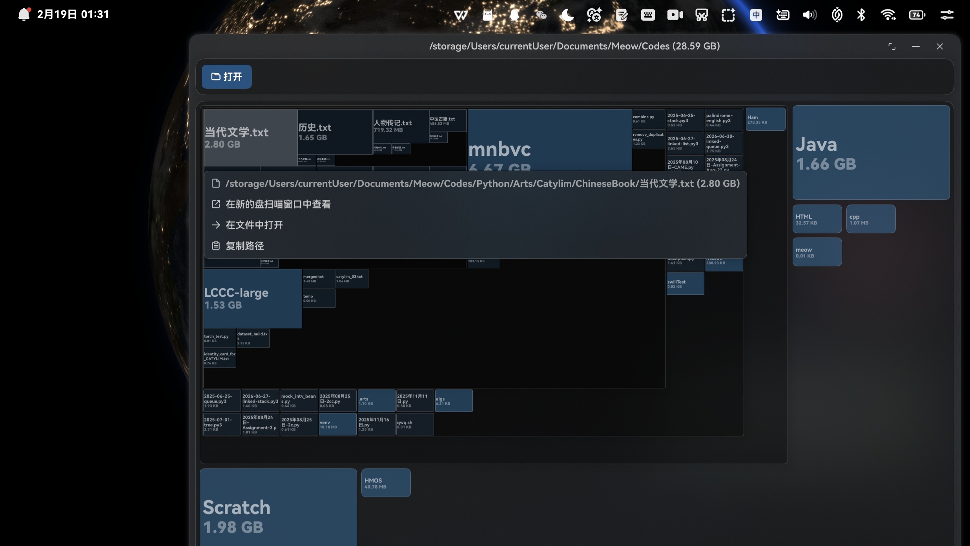Image resolution: width=970 pixels, height=546 pixels.
Task: Open the volume speaker icon
Action: [809, 15]
